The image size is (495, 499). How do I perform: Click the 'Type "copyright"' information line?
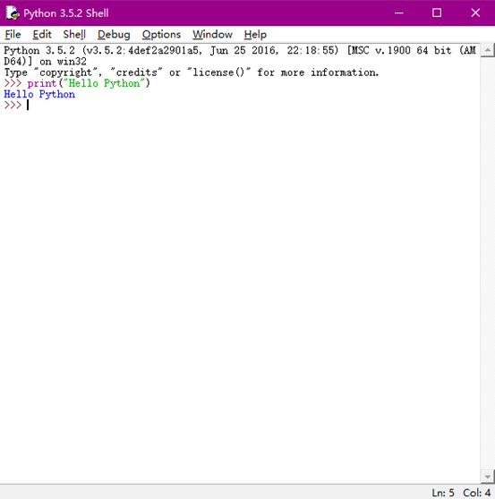[x=192, y=72]
